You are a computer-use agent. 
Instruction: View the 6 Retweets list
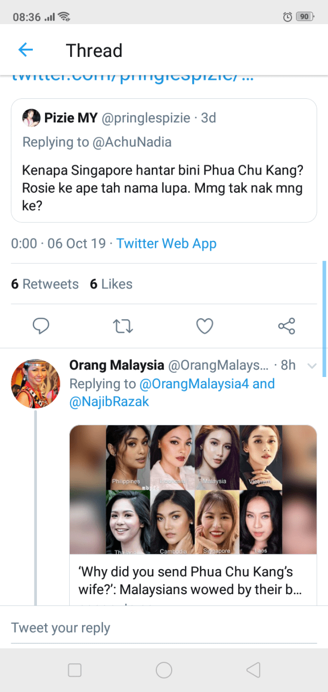pos(45,284)
